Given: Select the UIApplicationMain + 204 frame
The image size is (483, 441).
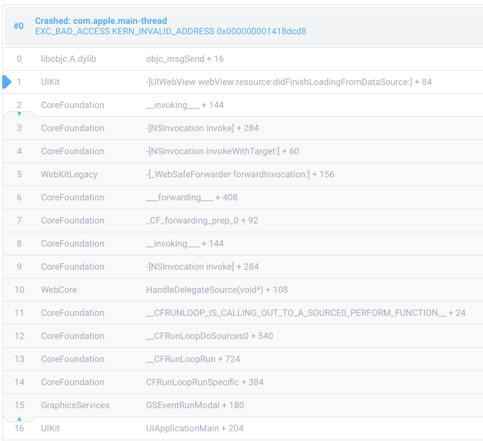Looking at the screenshot, I should (195, 428).
